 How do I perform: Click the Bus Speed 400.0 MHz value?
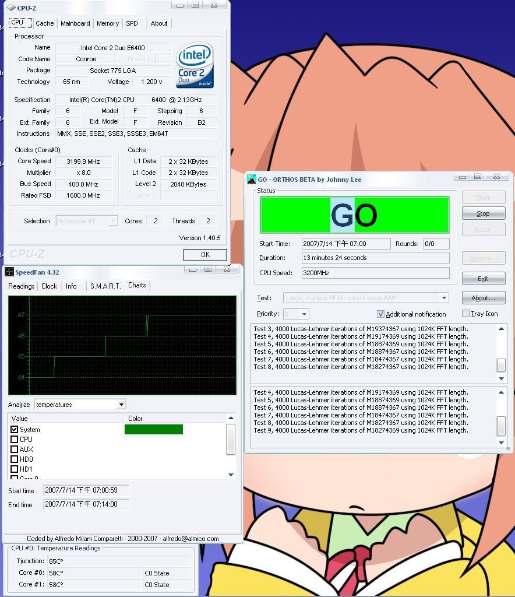click(x=83, y=184)
